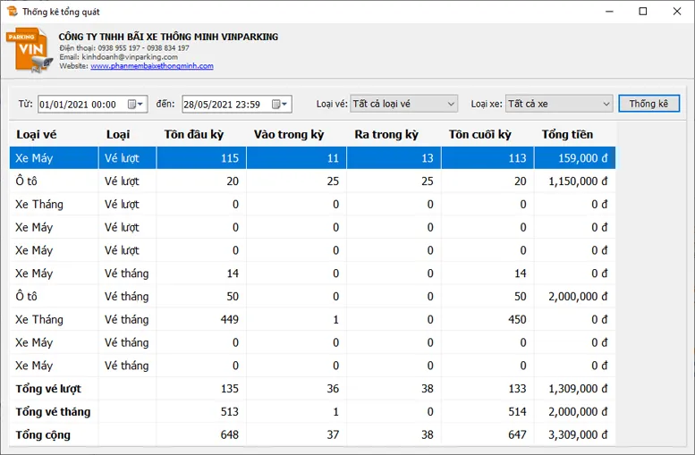Viewport: 695px width, 455px height.
Task: Click the Thống kê button
Action: [x=648, y=104]
